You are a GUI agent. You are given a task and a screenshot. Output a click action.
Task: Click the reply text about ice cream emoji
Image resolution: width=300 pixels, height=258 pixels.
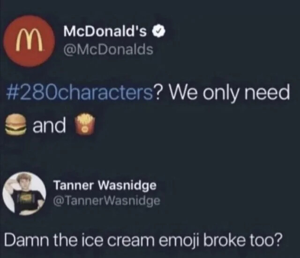[x=143, y=240]
